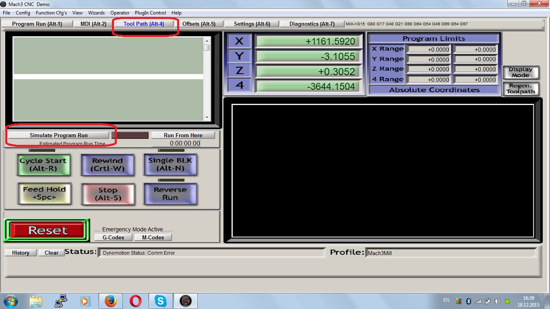Click the Dynomotion Status: Comm Error text
Screen dimensions: 550x309
(139, 253)
